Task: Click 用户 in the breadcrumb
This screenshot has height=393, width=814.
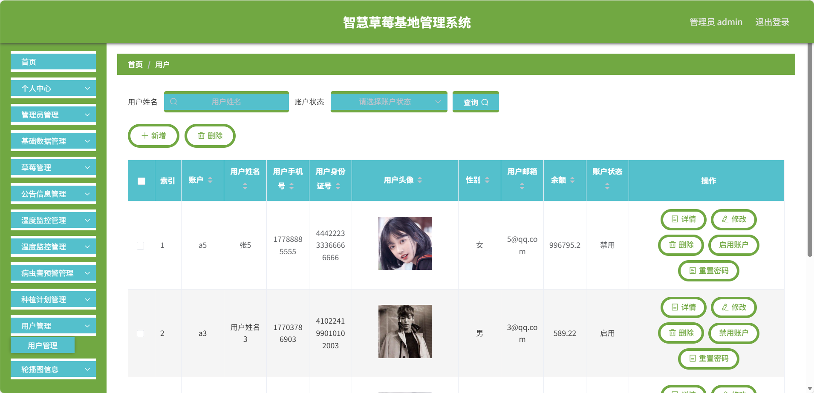Action: pyautogui.click(x=162, y=64)
